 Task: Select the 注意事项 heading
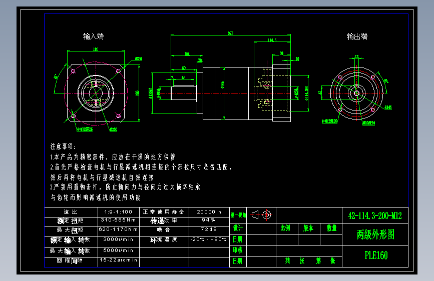pyautogui.click(x=63, y=146)
